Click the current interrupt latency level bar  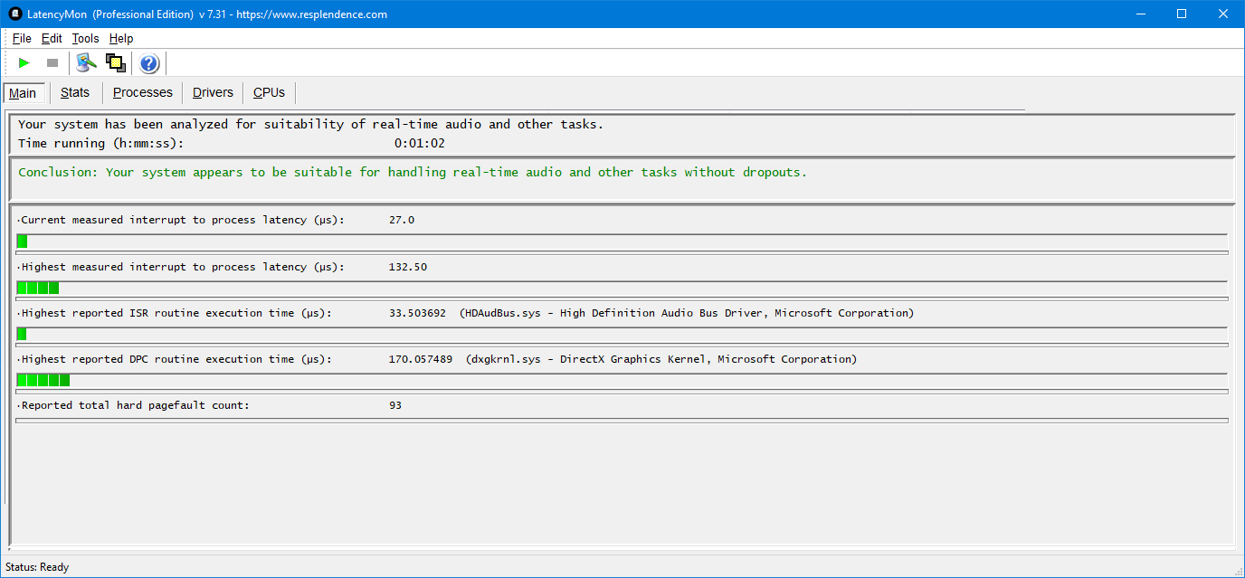(22, 242)
